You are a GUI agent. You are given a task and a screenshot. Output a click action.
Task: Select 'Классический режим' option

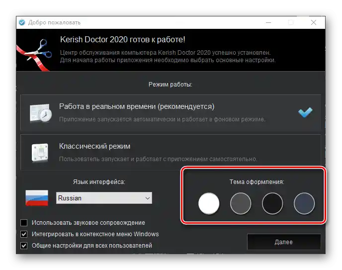point(171,152)
